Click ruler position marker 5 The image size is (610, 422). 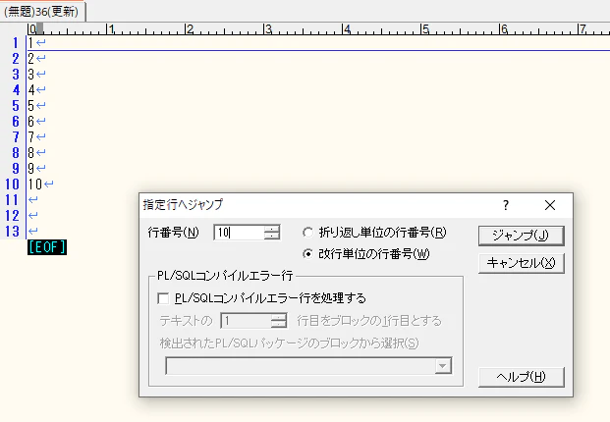point(425,29)
